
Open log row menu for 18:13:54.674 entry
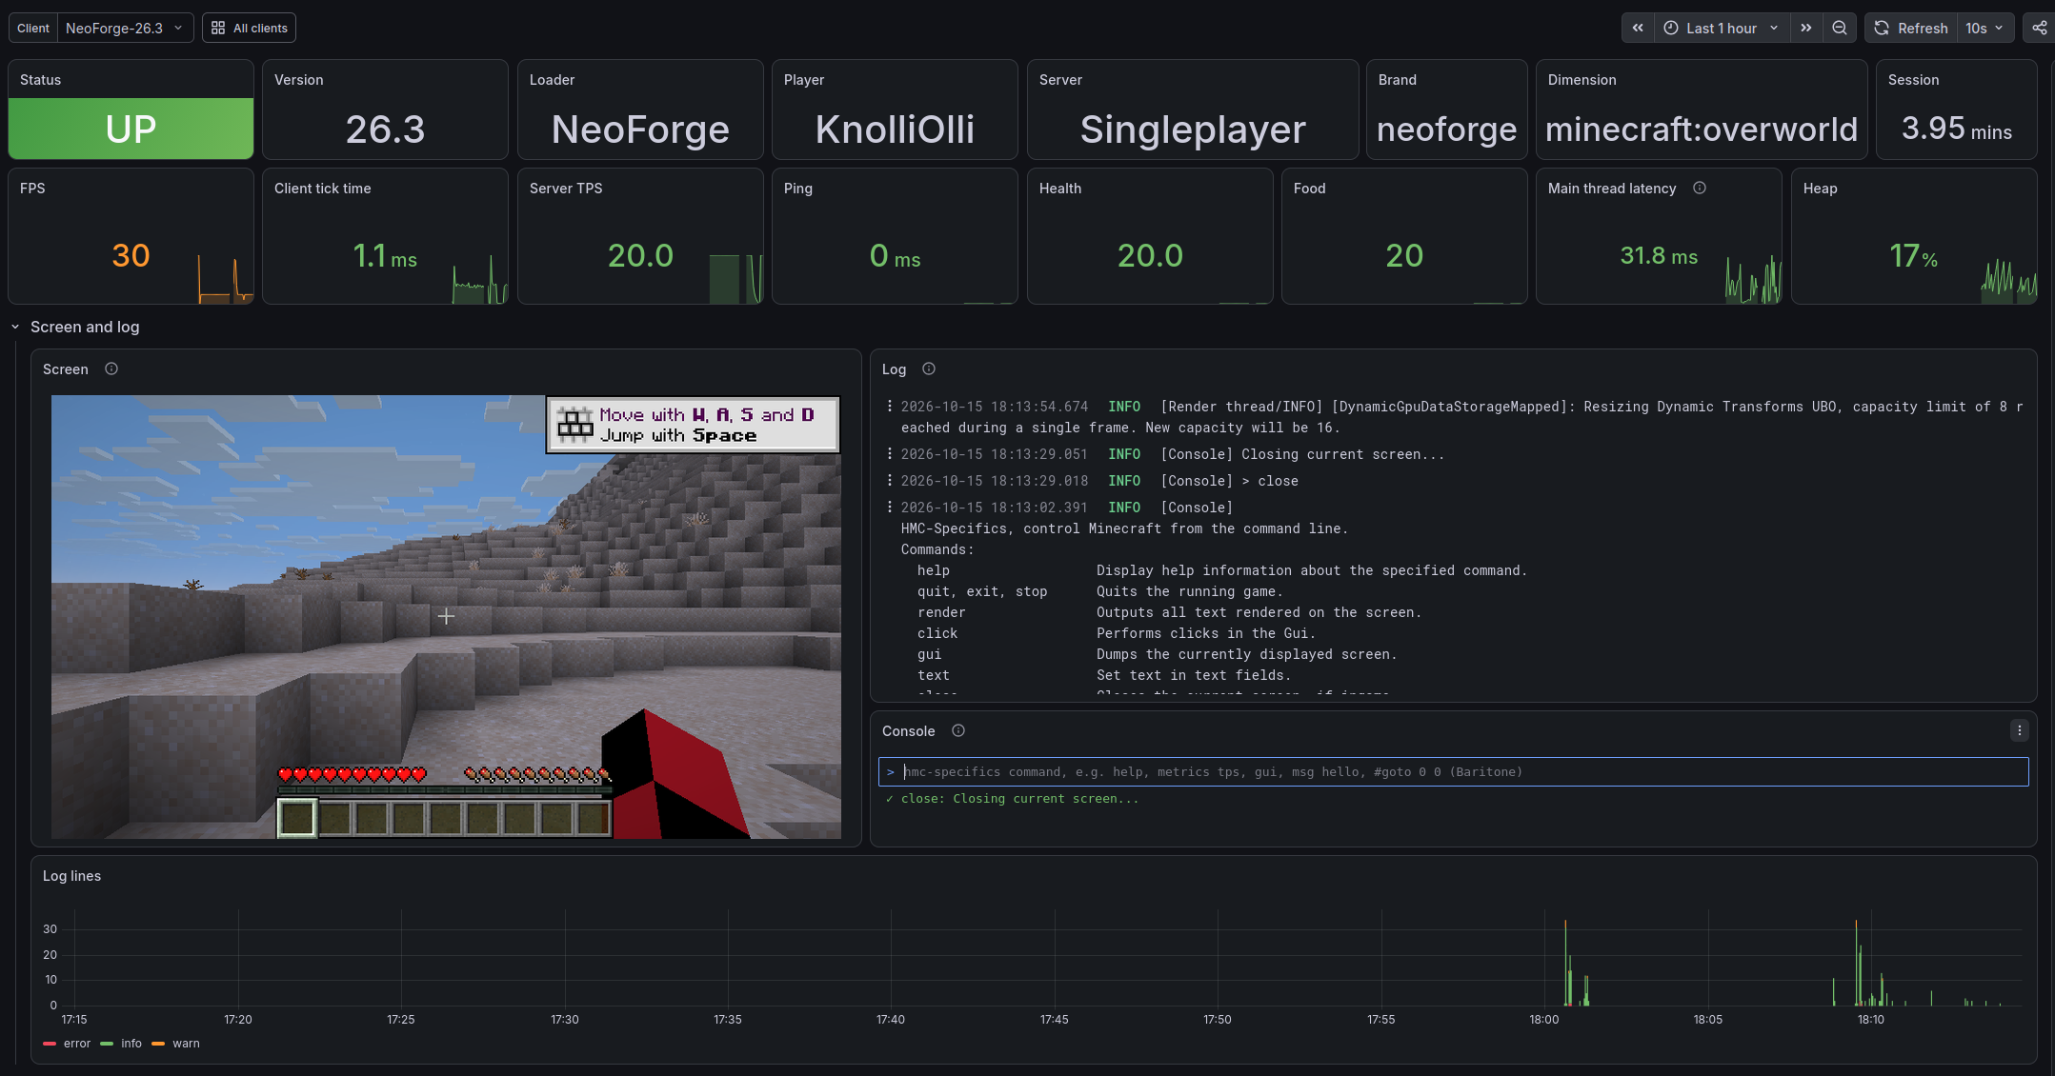pyautogui.click(x=890, y=407)
